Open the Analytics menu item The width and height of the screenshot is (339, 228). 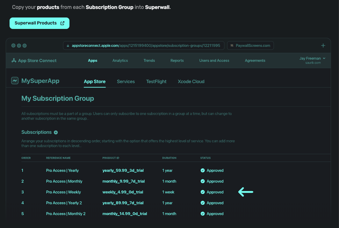(120, 61)
